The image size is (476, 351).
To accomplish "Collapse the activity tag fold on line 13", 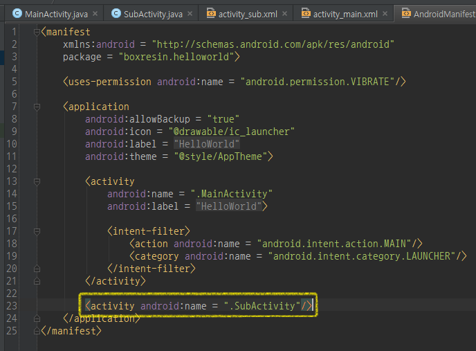I will [x=37, y=181].
